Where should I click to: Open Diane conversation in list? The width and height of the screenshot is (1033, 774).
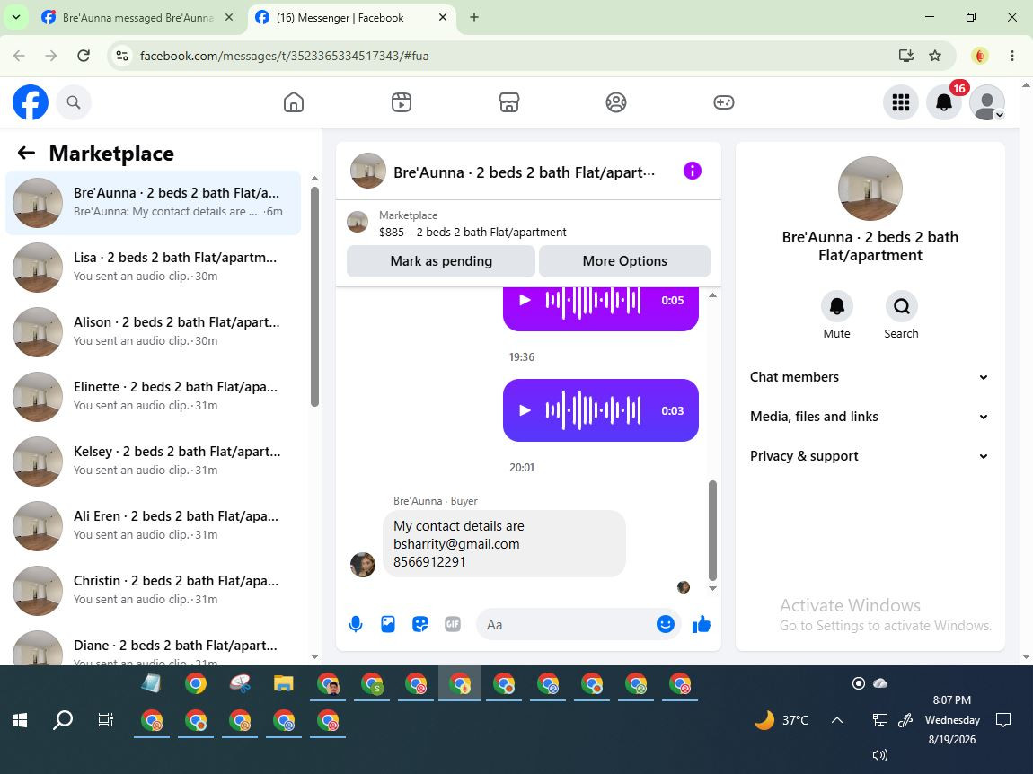point(153,646)
